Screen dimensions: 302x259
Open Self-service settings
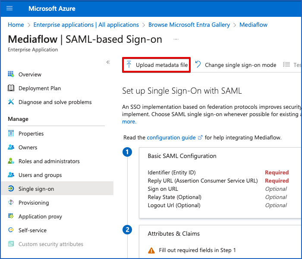point(32,230)
